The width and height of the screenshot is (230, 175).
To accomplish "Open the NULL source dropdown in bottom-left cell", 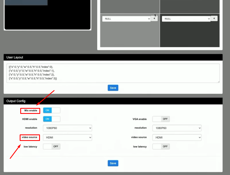I will [x=126, y=19].
